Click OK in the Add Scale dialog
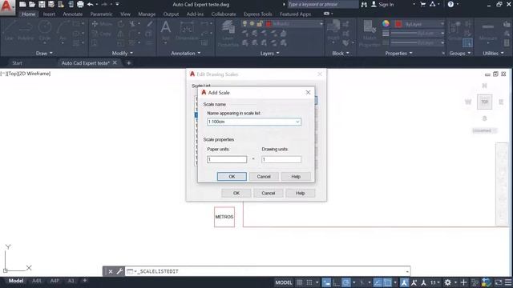This screenshot has height=288, width=513. [x=232, y=176]
